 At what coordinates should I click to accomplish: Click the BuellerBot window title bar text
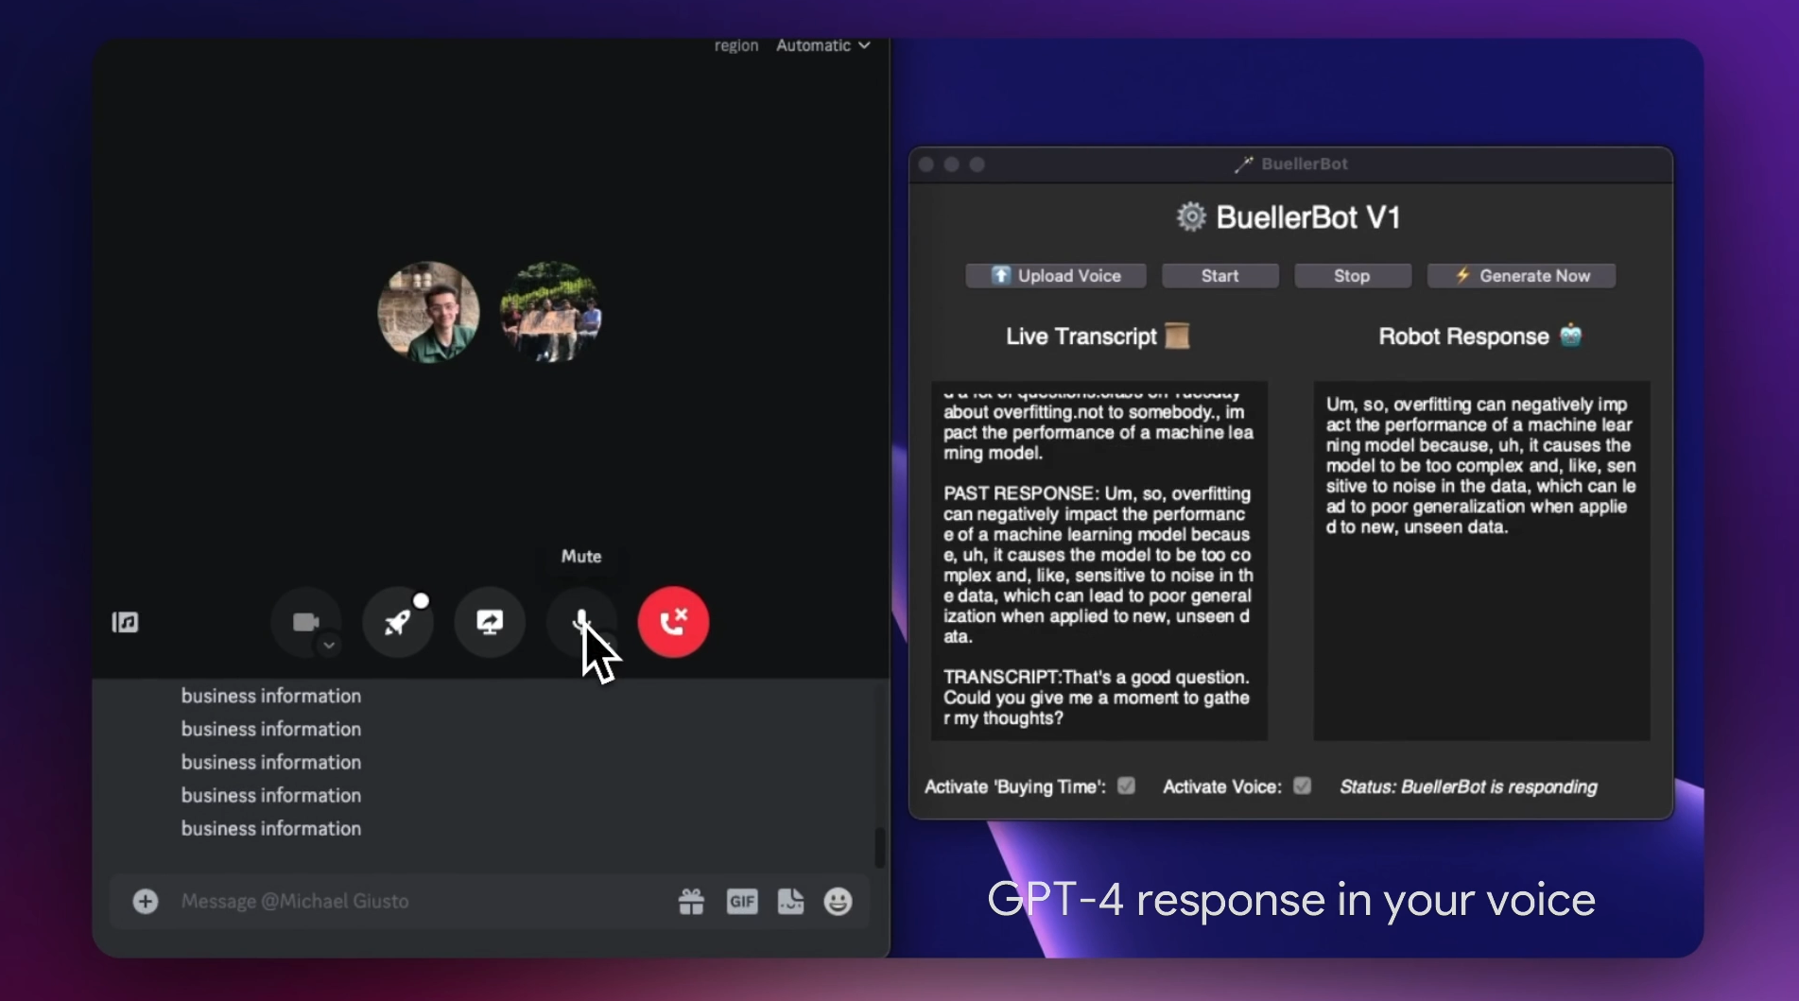pyautogui.click(x=1304, y=164)
